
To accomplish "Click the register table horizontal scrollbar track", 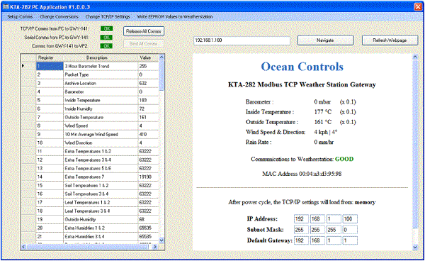I will coord(88,247).
